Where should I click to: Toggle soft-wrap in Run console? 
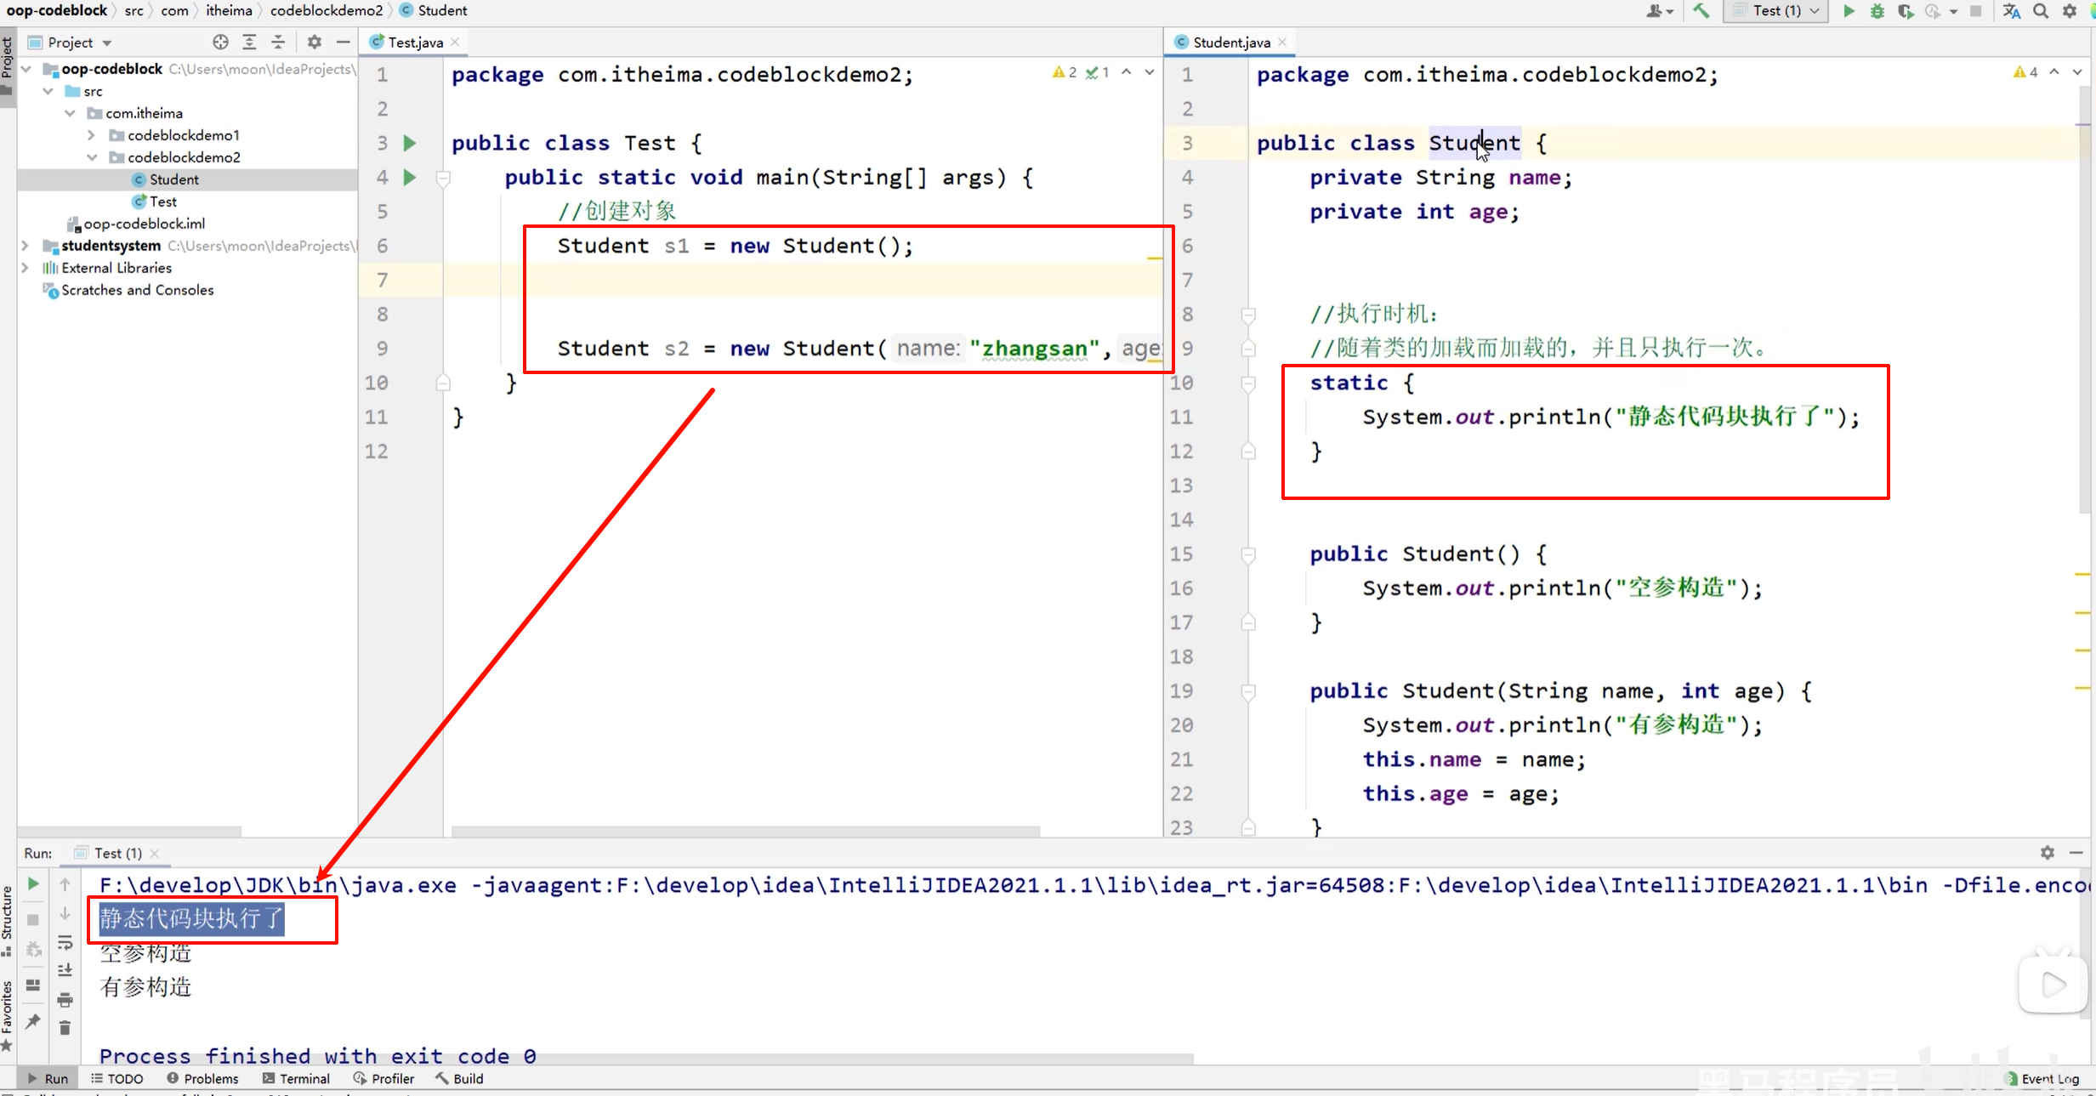[65, 942]
